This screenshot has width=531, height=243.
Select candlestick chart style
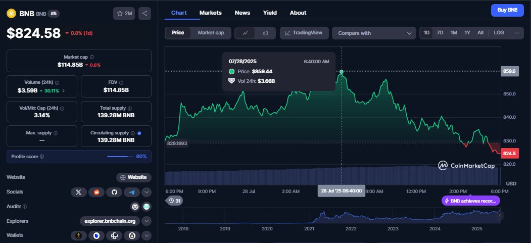pyautogui.click(x=265, y=33)
